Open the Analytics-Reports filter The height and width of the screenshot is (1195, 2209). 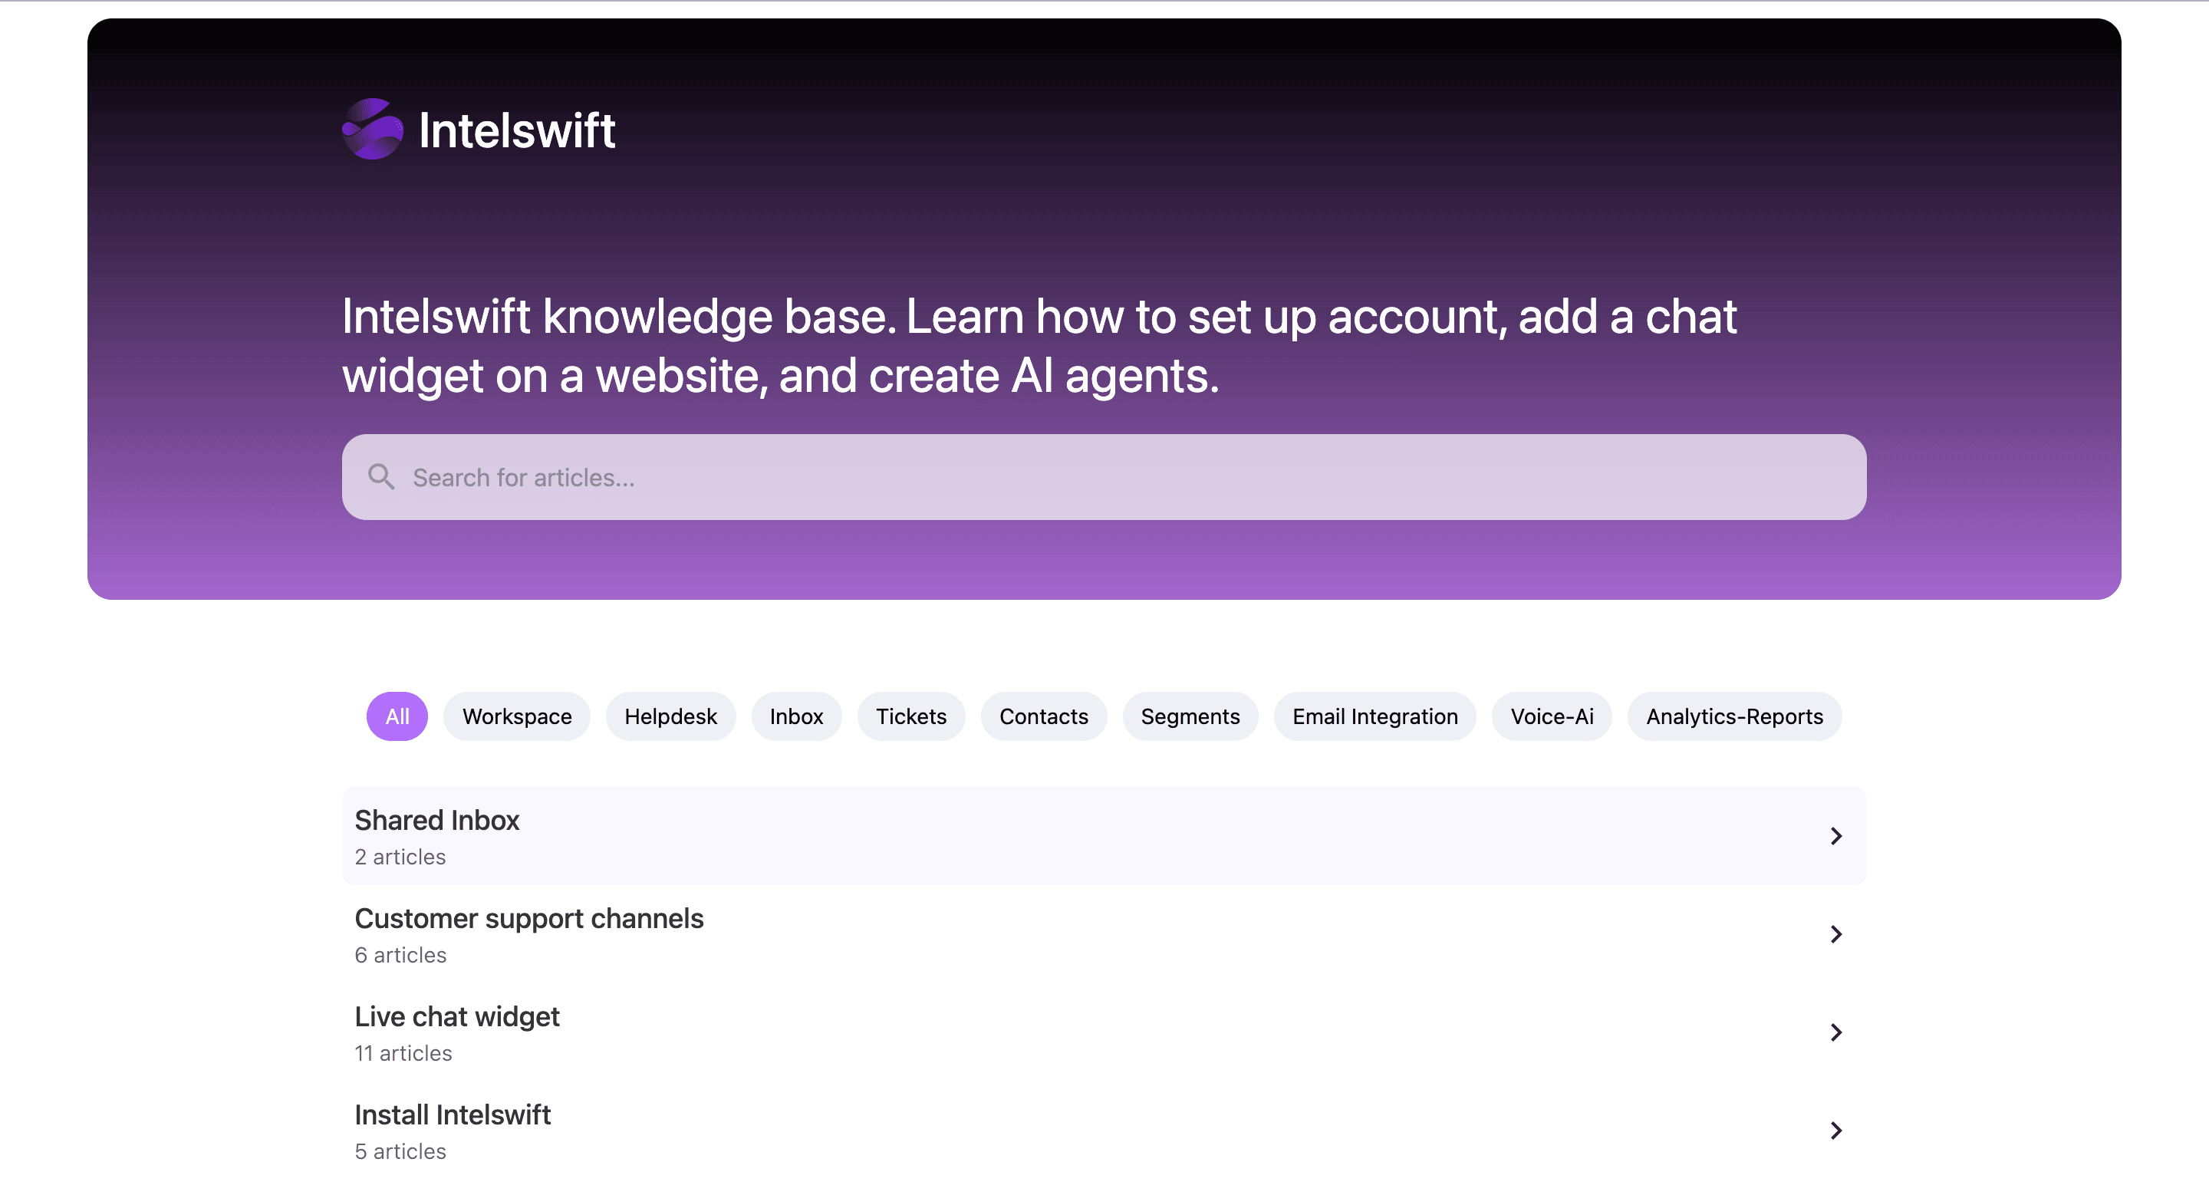1734,716
